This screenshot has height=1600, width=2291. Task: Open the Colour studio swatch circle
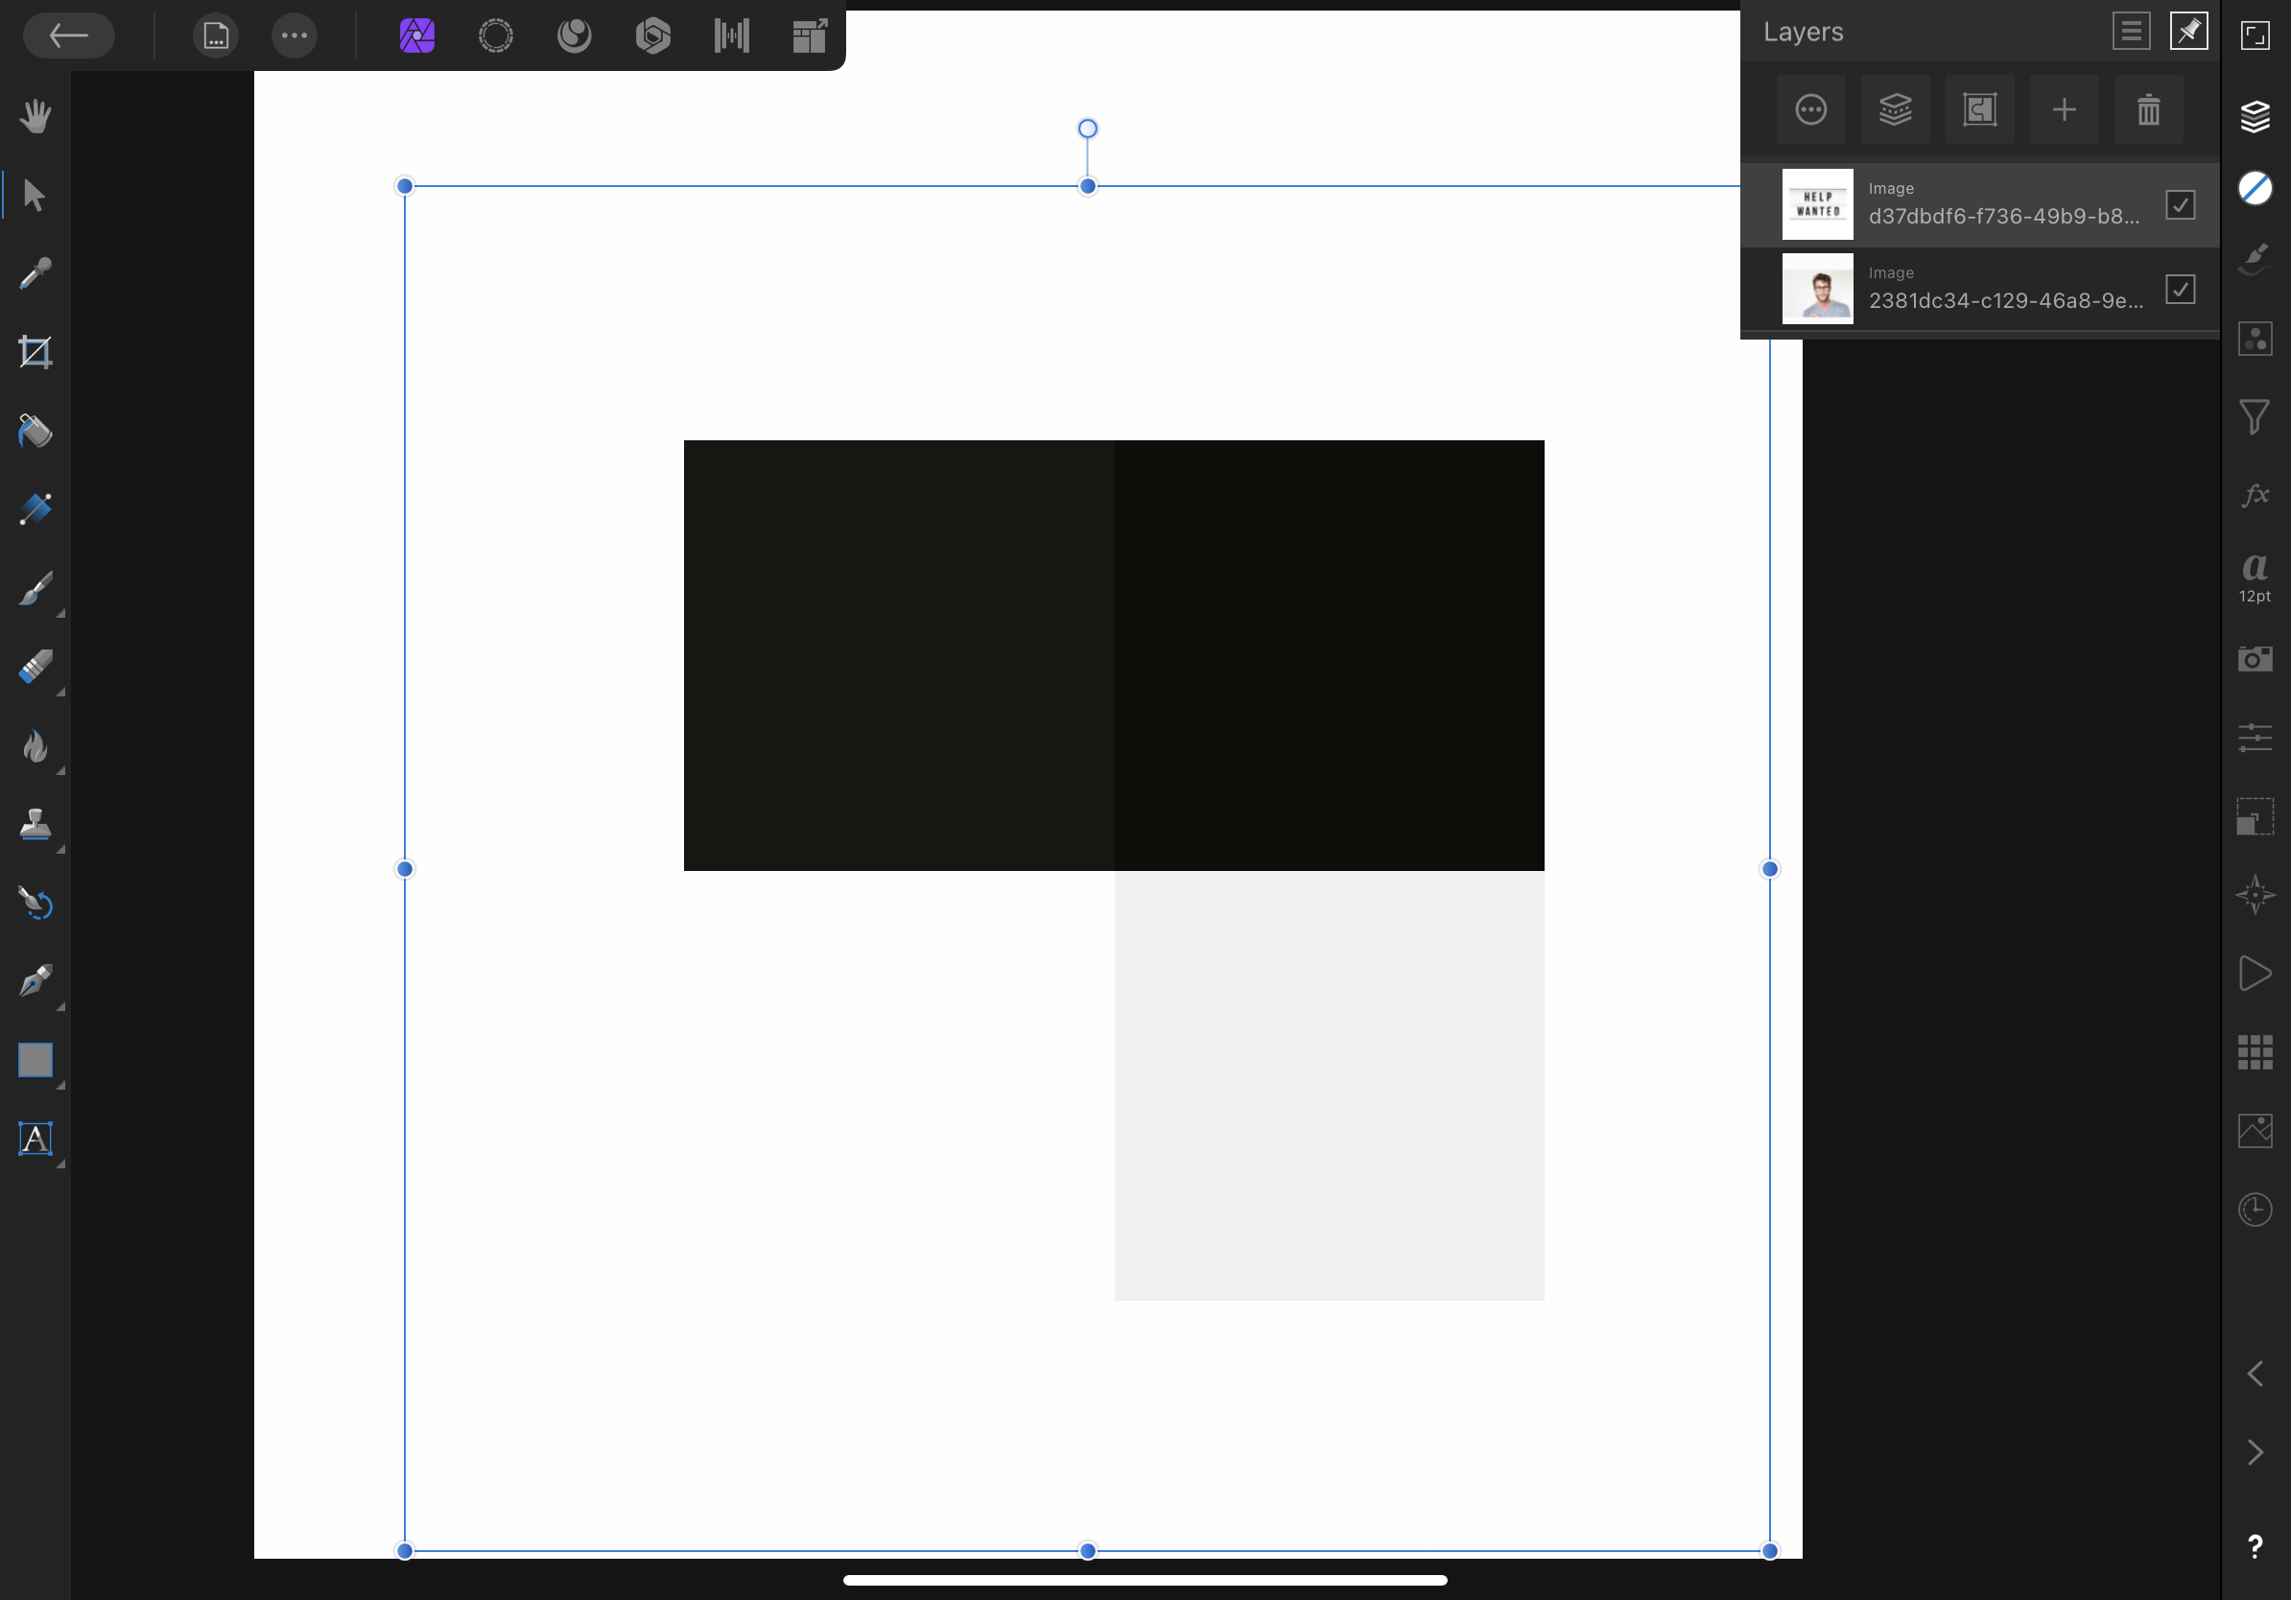click(2256, 189)
